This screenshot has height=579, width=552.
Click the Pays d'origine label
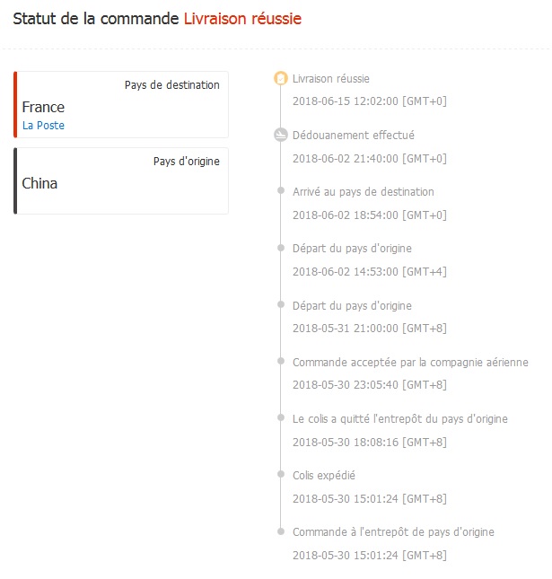[186, 162]
